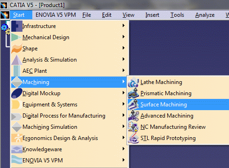The width and height of the screenshot is (229, 168).
Task: Select the AEC Plant menu entry
Action: (x=70, y=71)
